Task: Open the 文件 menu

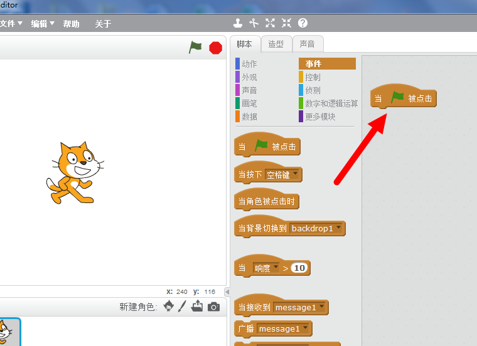Action: 11,23
